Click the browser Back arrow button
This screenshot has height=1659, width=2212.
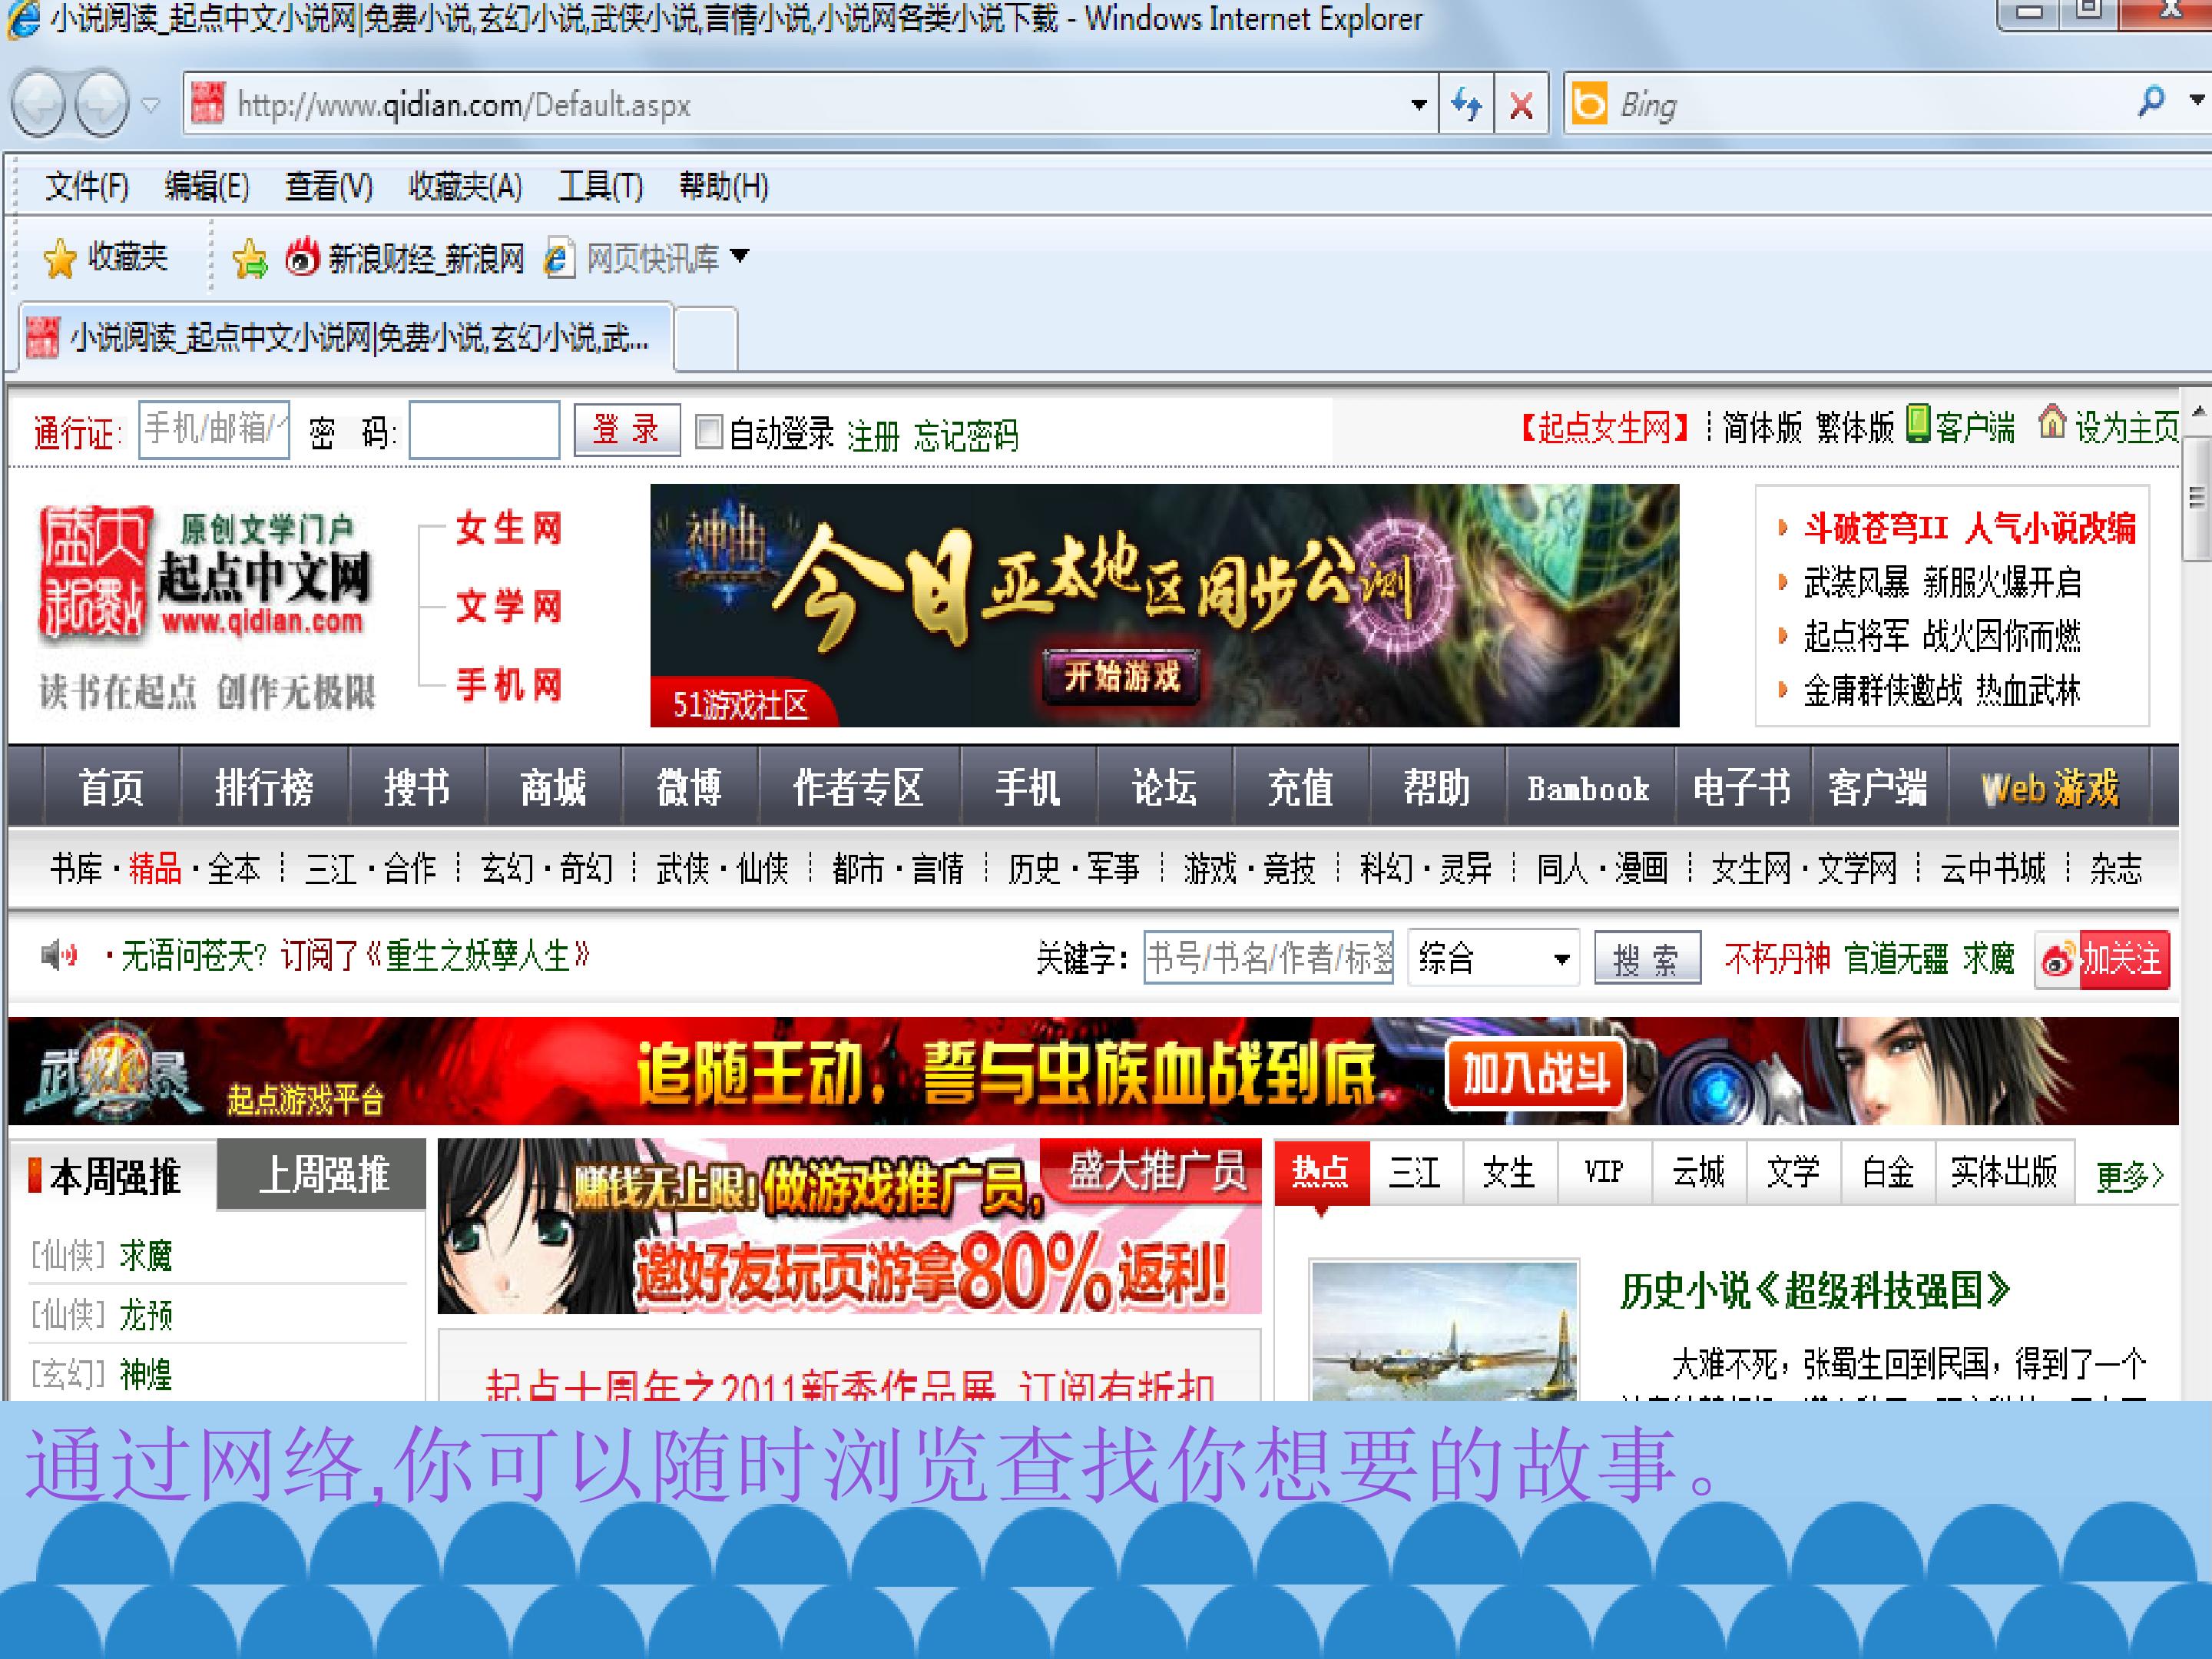(39, 103)
